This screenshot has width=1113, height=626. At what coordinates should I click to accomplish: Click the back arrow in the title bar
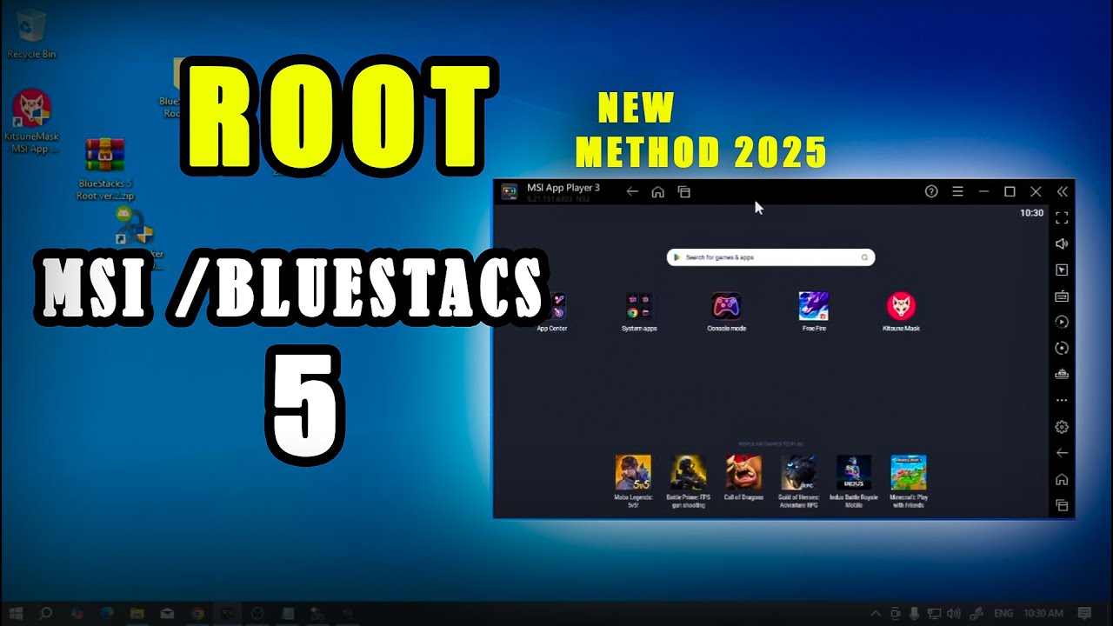pyautogui.click(x=632, y=191)
